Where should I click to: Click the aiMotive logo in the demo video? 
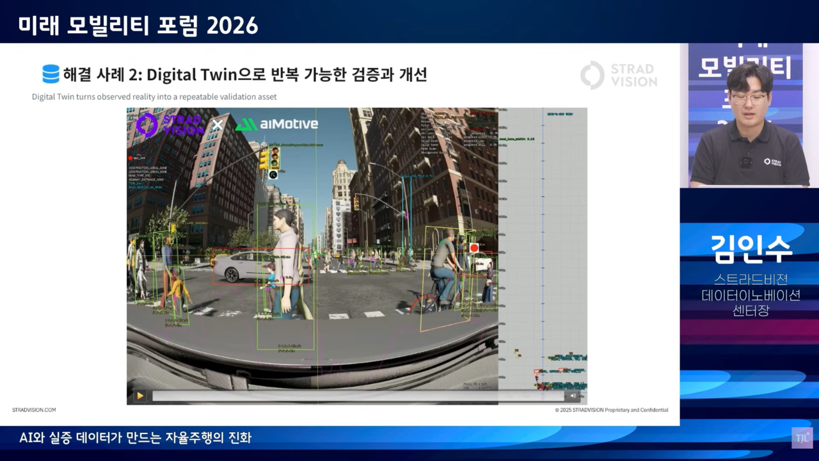pos(276,124)
